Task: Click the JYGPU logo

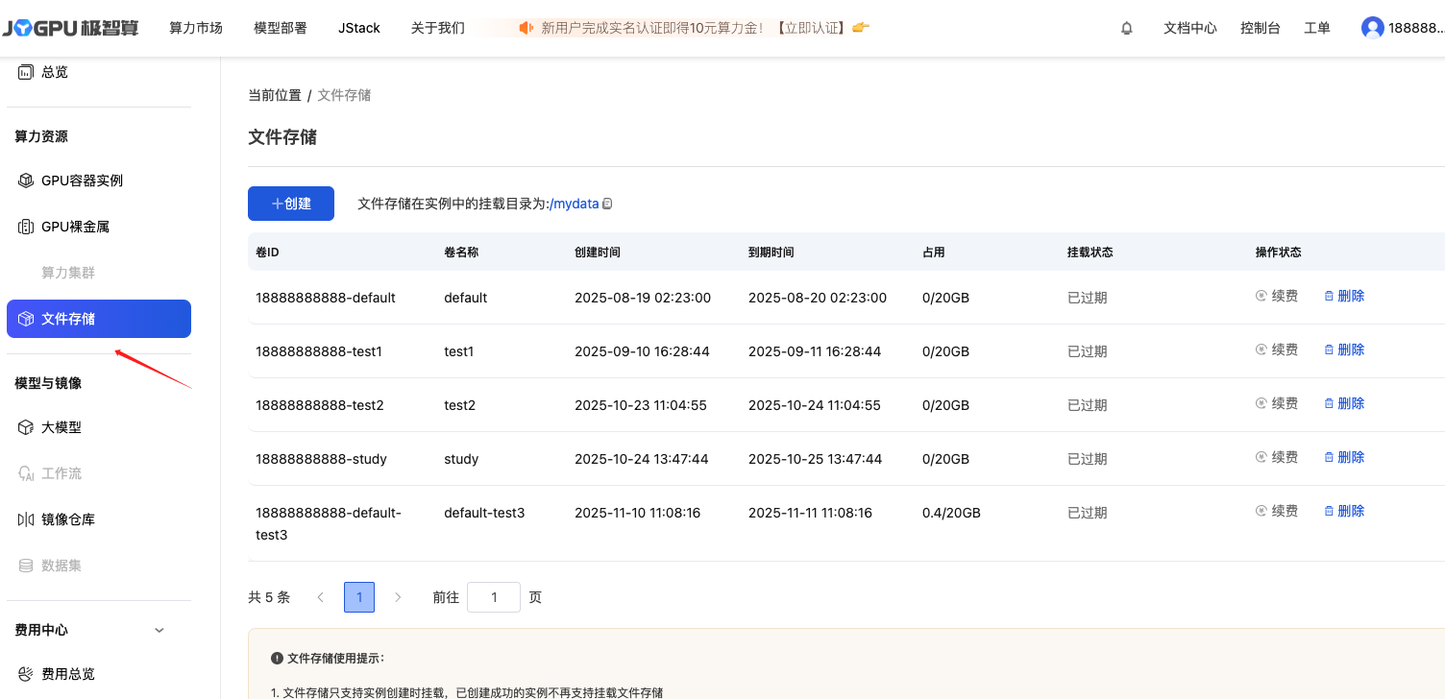Action: (x=70, y=28)
